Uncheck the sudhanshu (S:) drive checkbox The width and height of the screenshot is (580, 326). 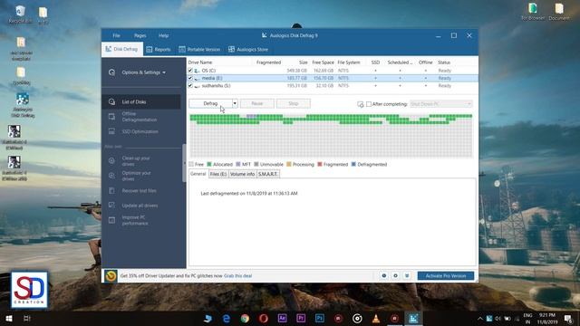190,85
